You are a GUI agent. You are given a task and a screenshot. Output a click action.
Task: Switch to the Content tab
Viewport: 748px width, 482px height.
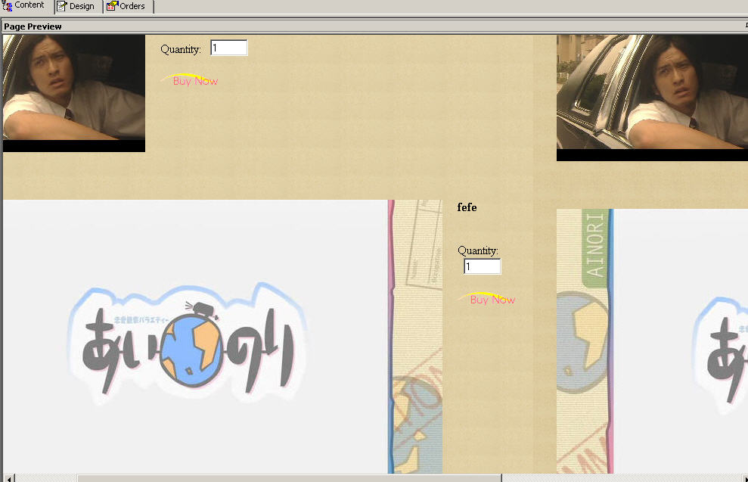coord(26,6)
